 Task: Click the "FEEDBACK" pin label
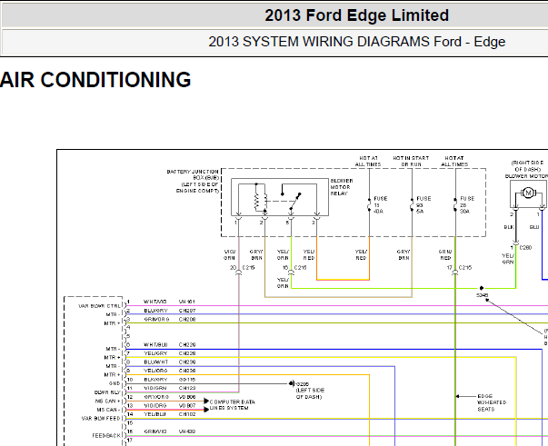coord(106,435)
